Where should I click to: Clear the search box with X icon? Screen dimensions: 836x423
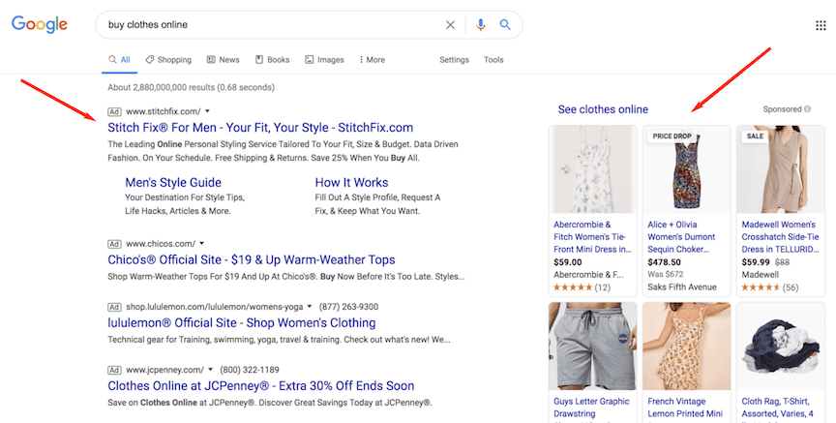tap(450, 25)
